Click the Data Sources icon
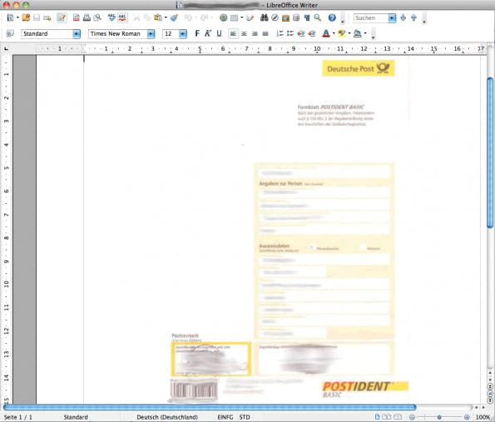The image size is (495, 422). click(x=296, y=17)
